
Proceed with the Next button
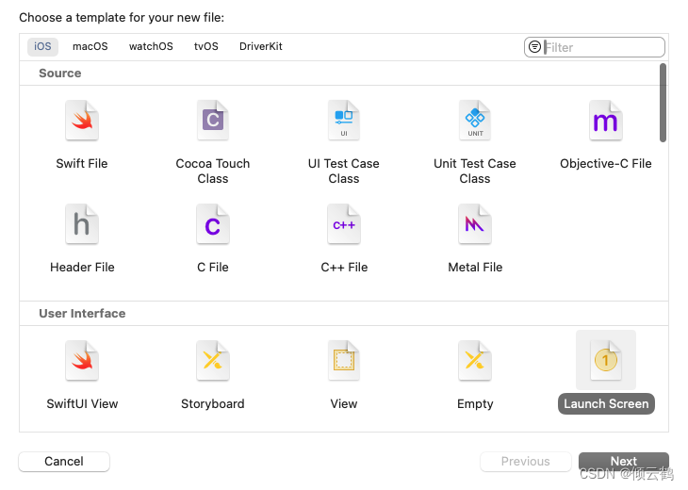[x=624, y=462]
